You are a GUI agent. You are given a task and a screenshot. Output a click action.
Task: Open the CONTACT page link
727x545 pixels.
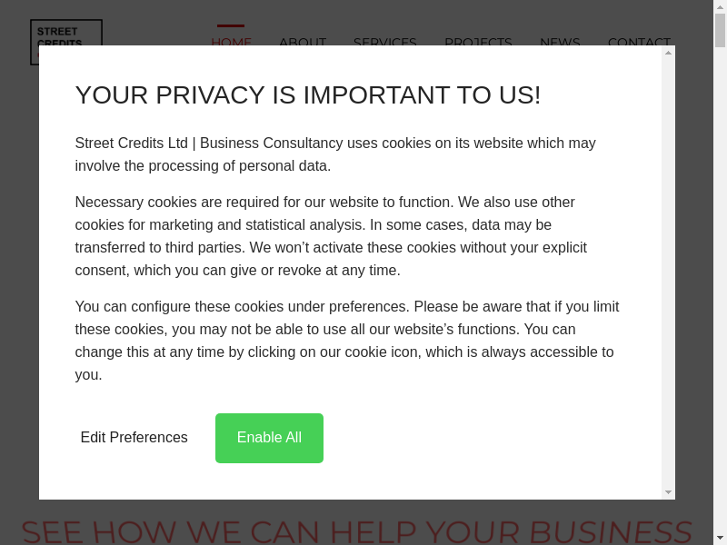click(639, 42)
